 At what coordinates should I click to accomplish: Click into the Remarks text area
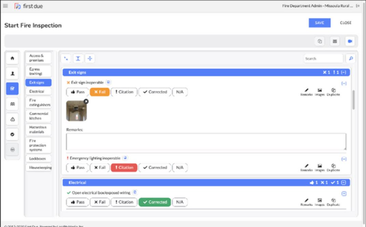click(x=206, y=142)
